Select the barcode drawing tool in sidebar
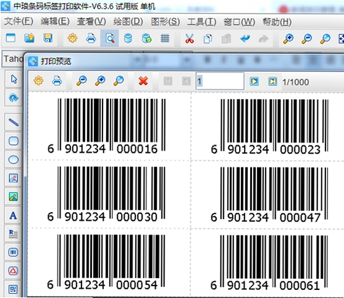 tap(13, 252)
